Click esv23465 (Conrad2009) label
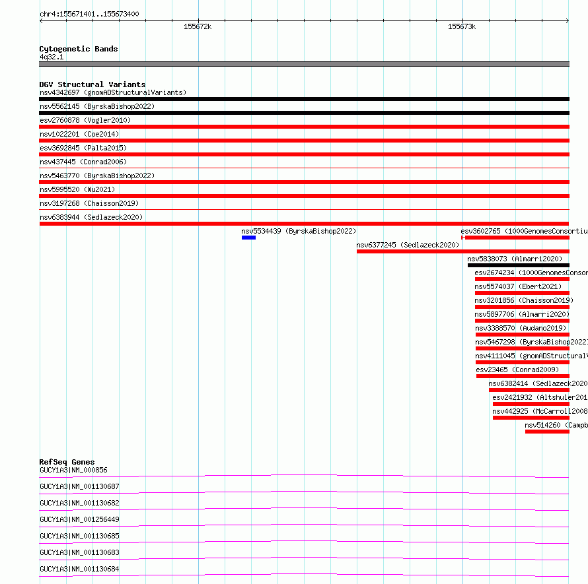588x584 pixels. click(517, 370)
